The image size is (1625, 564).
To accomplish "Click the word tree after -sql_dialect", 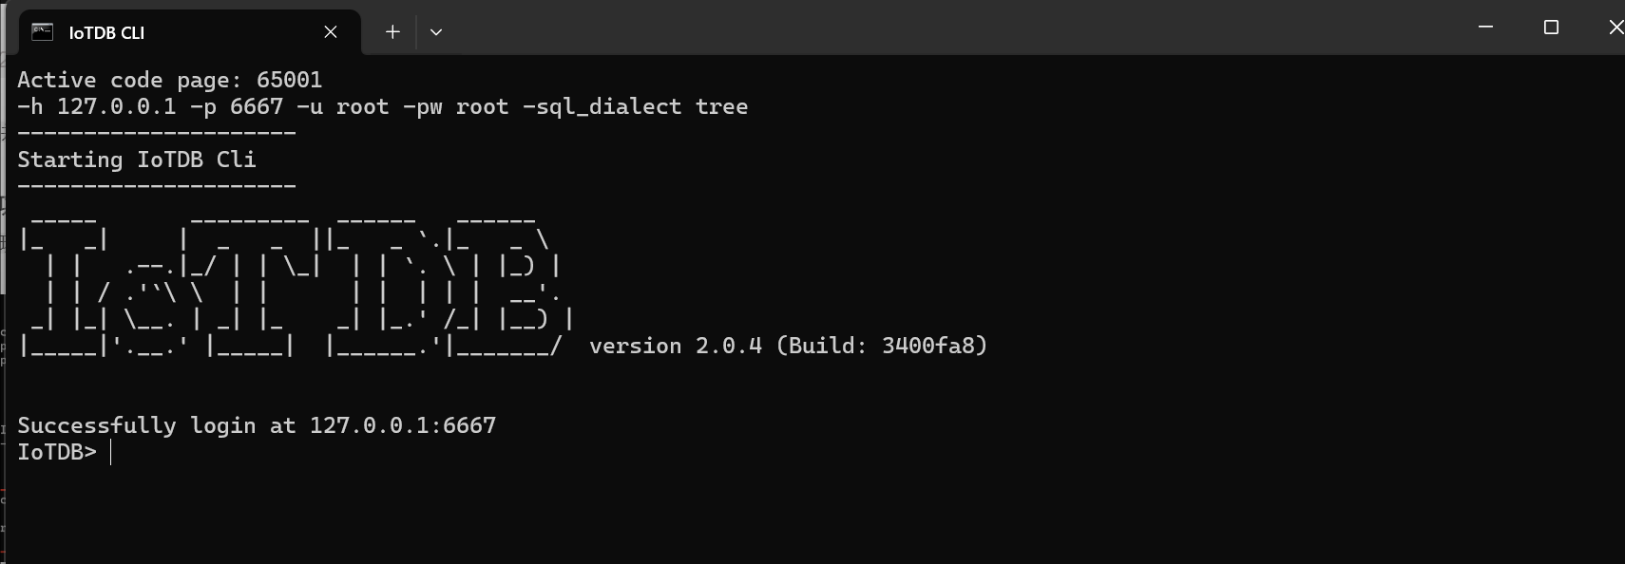I will 721,106.
